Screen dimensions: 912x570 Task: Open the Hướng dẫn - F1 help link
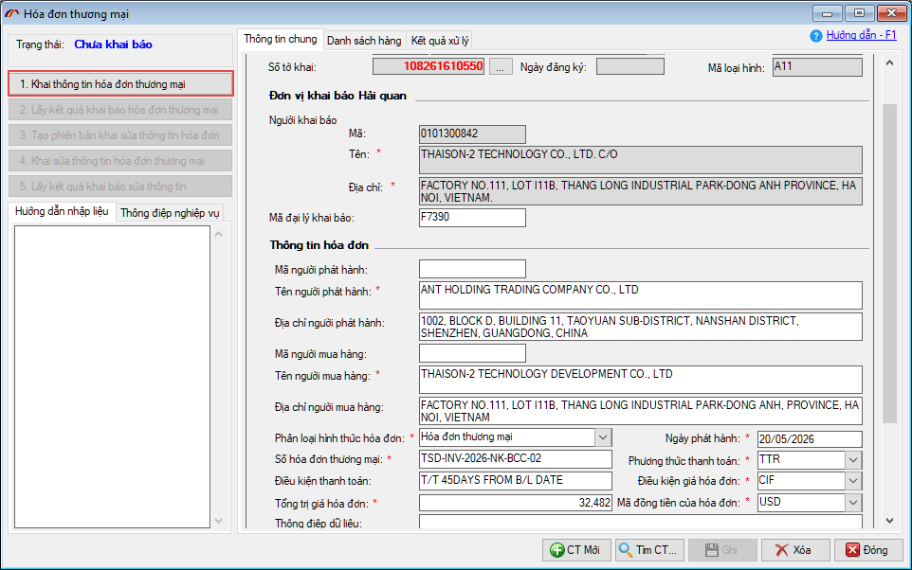862,35
